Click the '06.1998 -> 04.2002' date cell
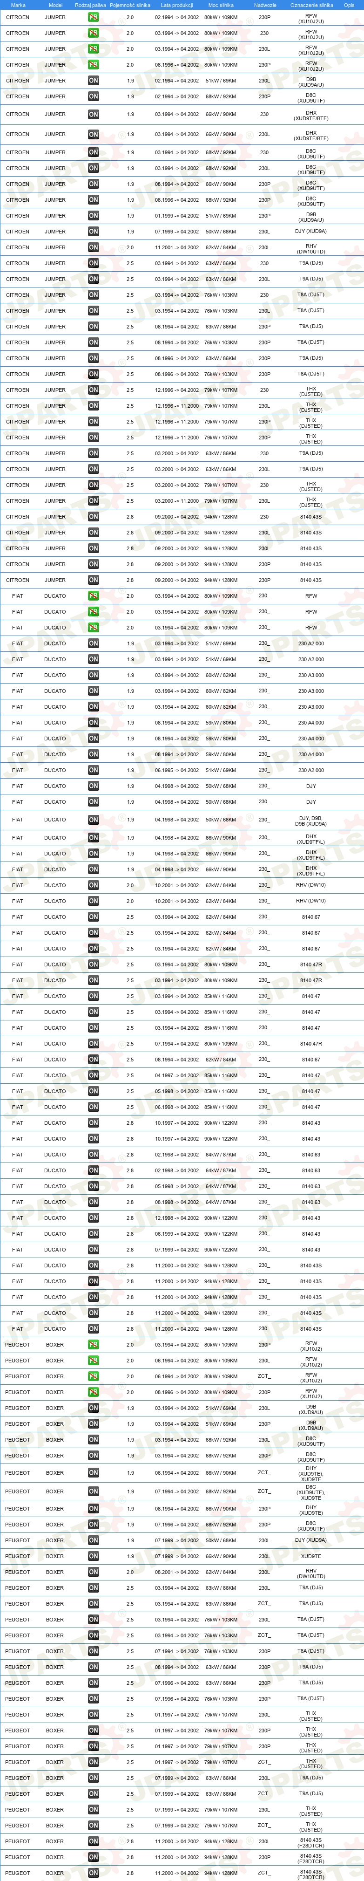 coord(176,1107)
